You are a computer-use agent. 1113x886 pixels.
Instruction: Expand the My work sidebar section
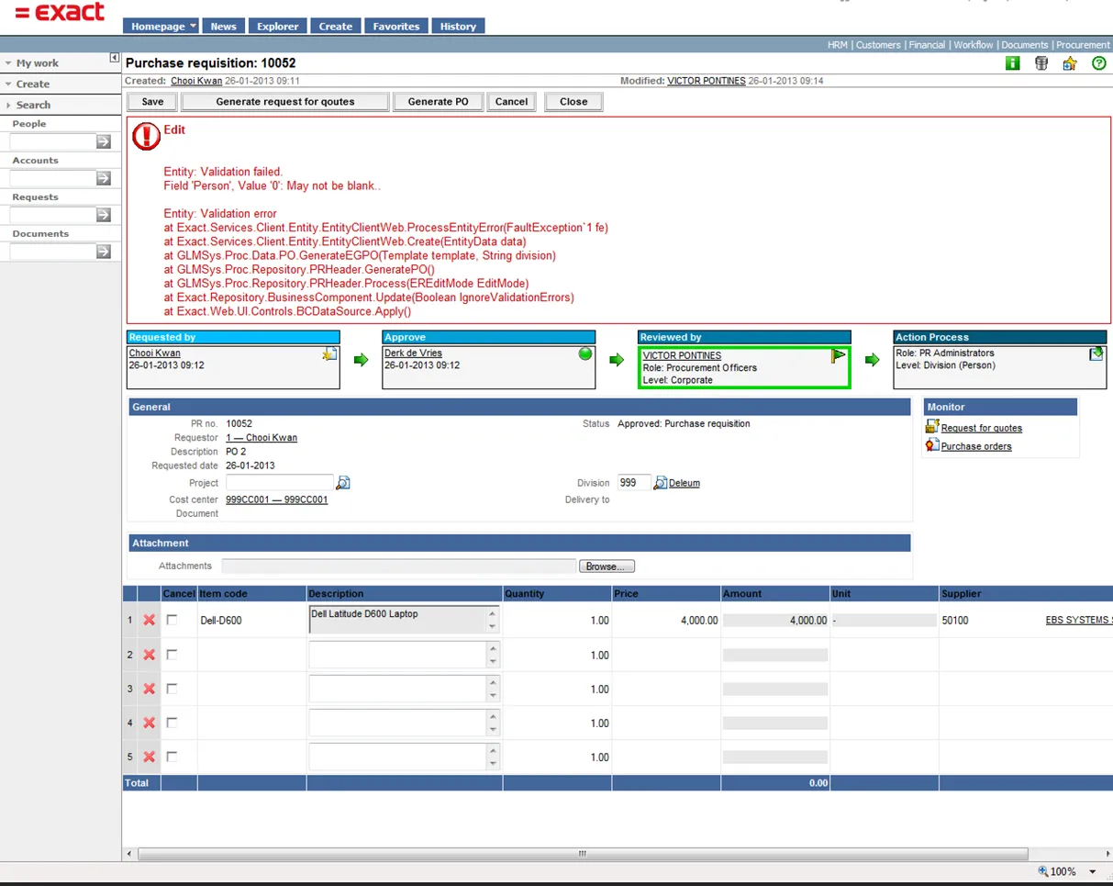point(37,63)
